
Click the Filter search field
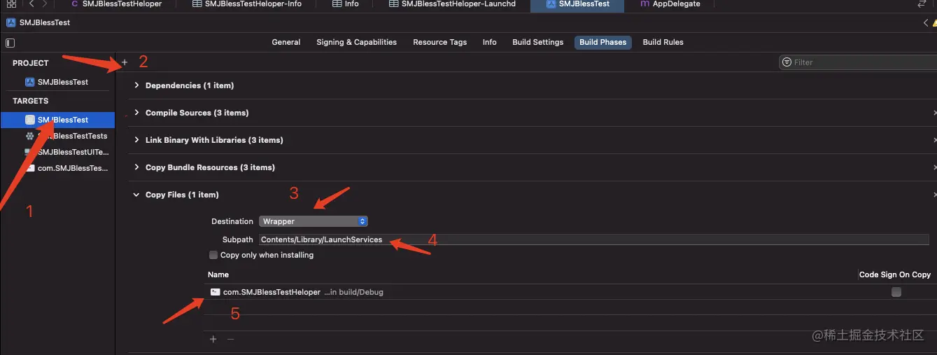(x=859, y=62)
